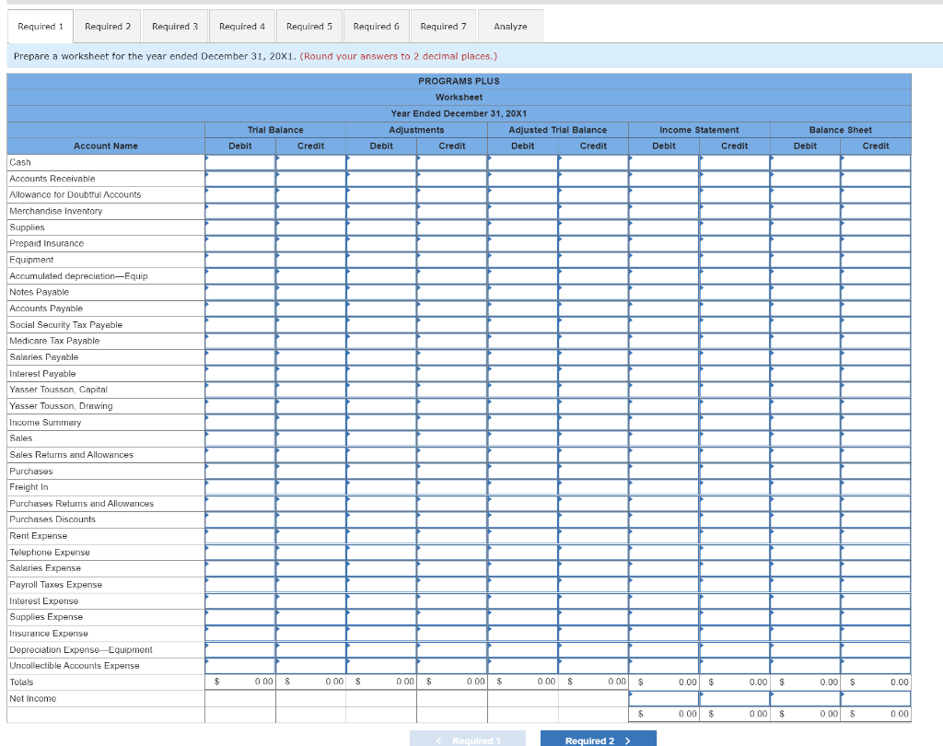This screenshot has height=746, width=943.
Task: Click the Adjustments column header
Action: pyautogui.click(x=417, y=130)
